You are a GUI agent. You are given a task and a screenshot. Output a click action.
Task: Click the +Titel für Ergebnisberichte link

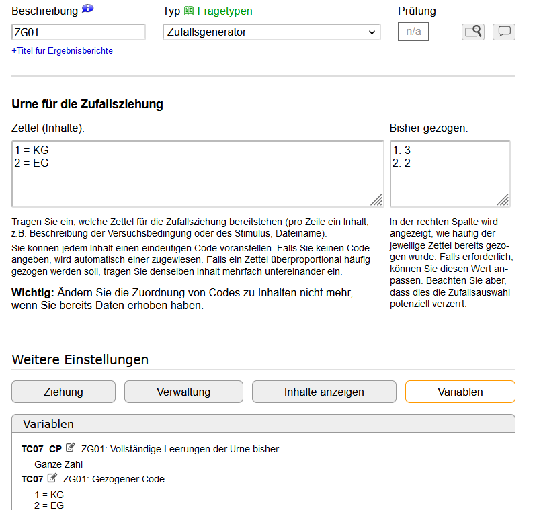(63, 51)
